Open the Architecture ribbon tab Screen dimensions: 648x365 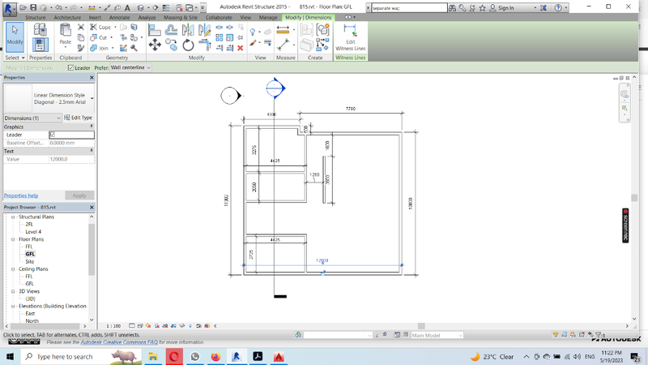pos(66,17)
